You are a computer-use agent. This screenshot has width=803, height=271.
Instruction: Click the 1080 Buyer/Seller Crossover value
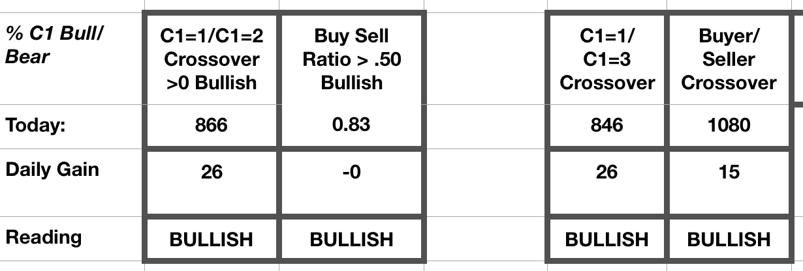click(x=729, y=125)
